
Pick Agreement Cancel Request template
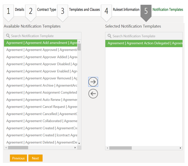pyautogui.click(x=41, y=107)
